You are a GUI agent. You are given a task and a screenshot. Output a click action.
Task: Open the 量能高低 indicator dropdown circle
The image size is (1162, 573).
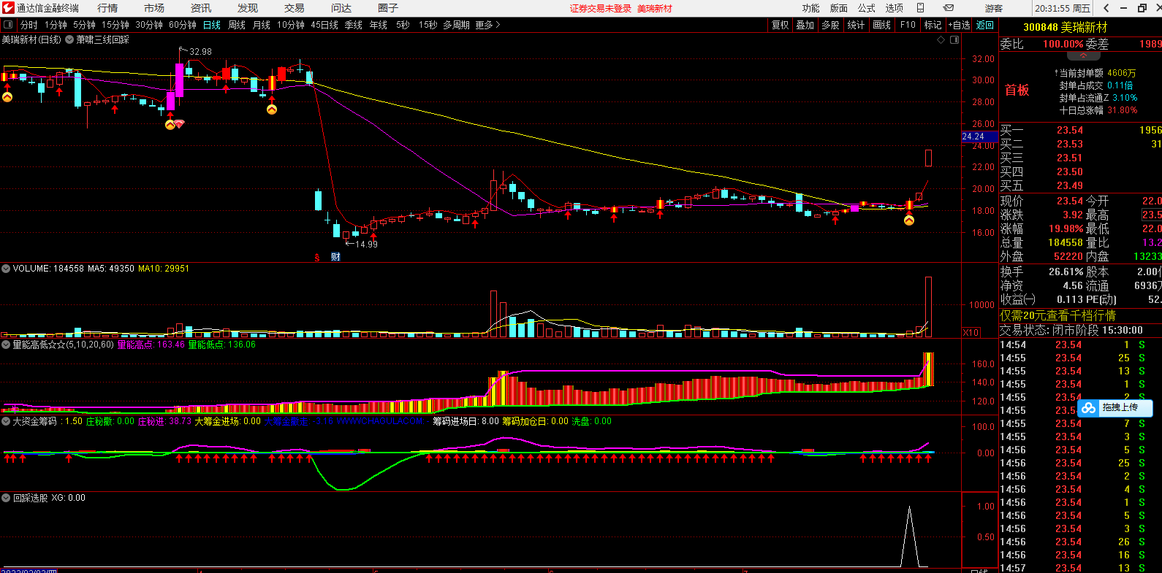[6, 345]
